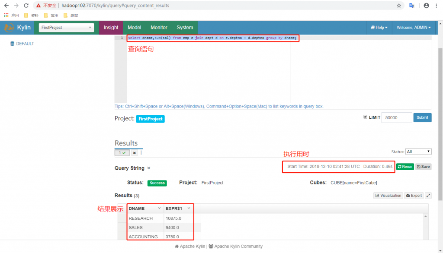Open the apps grid bookmark icon
The image size is (443, 253).
pos(6,15)
